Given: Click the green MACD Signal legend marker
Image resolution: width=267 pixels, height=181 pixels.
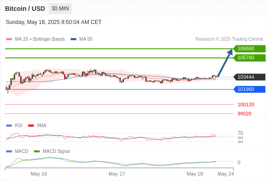Looking at the screenshot, I should (37, 152).
